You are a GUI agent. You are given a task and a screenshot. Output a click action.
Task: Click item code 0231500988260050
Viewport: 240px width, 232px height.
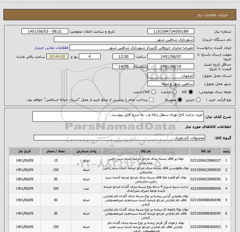206,213
